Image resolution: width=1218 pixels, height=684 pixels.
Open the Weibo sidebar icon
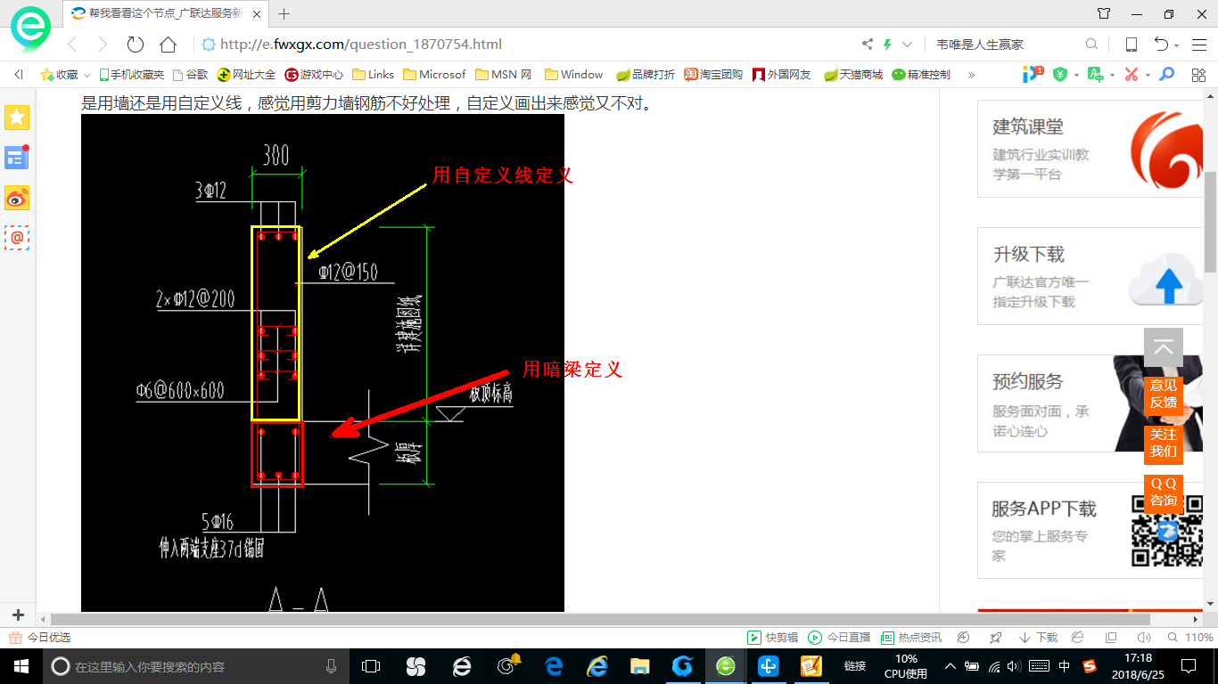pyautogui.click(x=17, y=198)
